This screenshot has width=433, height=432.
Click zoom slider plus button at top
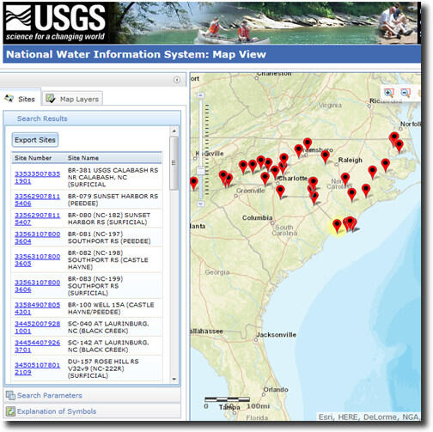[201, 95]
